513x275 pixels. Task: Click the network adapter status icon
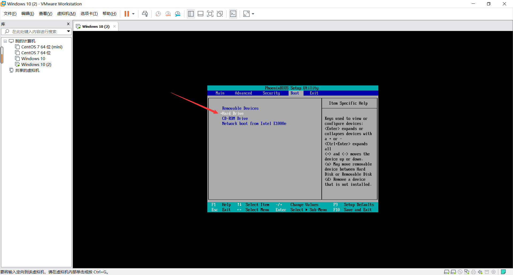(x=467, y=272)
